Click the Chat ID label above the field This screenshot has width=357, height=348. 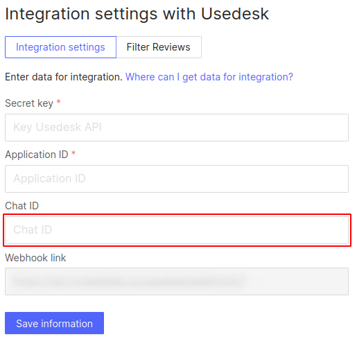coord(22,206)
